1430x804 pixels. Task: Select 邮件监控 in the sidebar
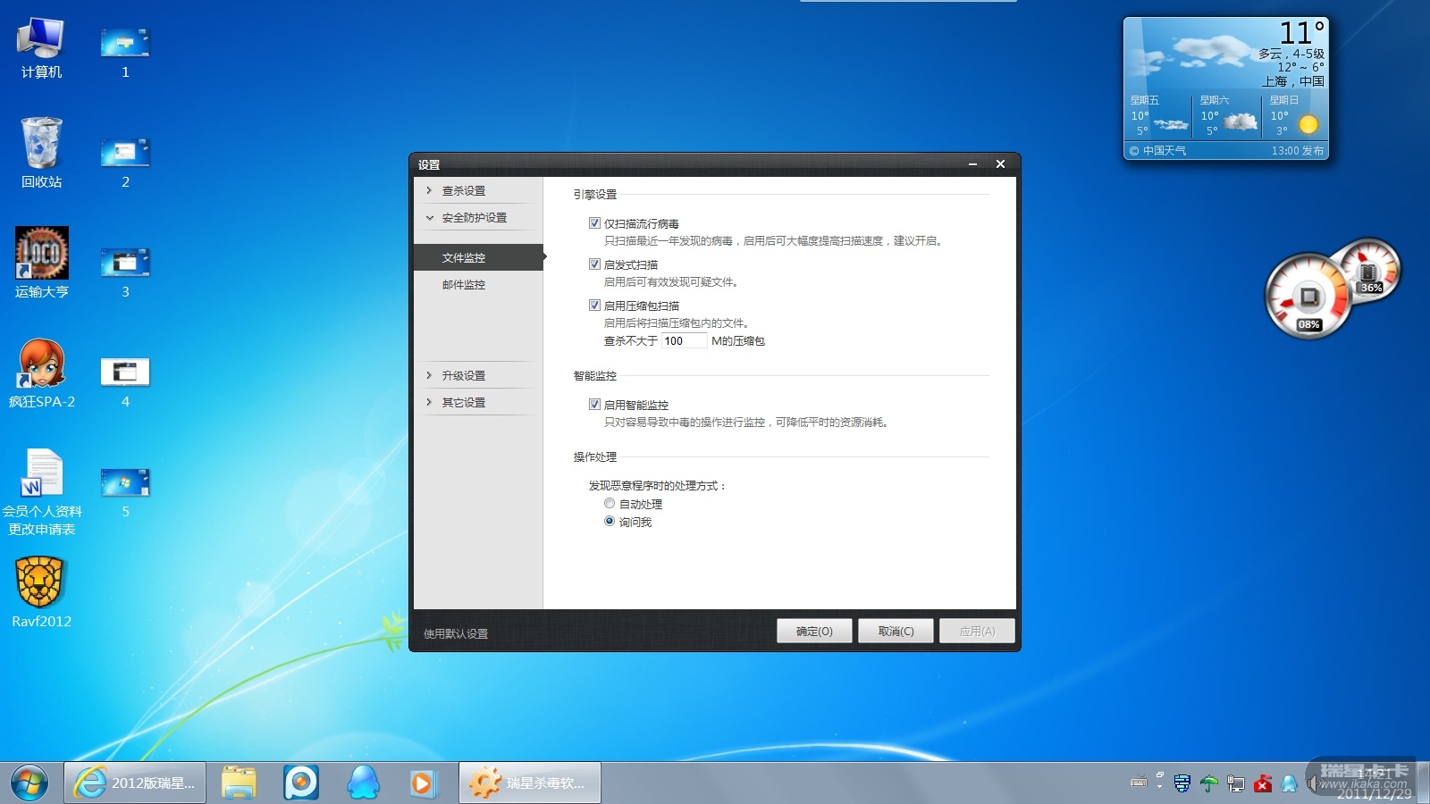click(463, 285)
